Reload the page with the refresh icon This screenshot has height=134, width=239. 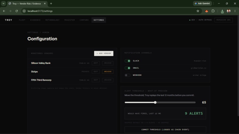[17, 11]
